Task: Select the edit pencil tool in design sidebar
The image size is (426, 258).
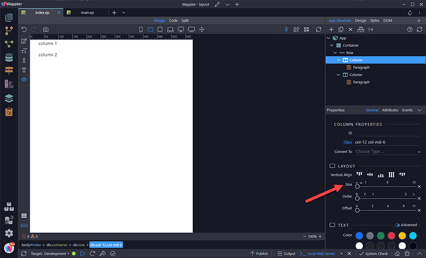Action: pyautogui.click(x=24, y=41)
